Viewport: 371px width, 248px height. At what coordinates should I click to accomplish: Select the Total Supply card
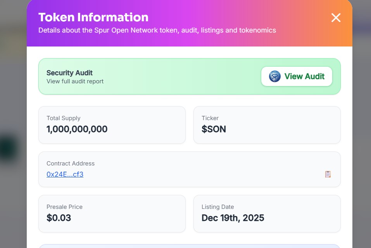tap(112, 125)
